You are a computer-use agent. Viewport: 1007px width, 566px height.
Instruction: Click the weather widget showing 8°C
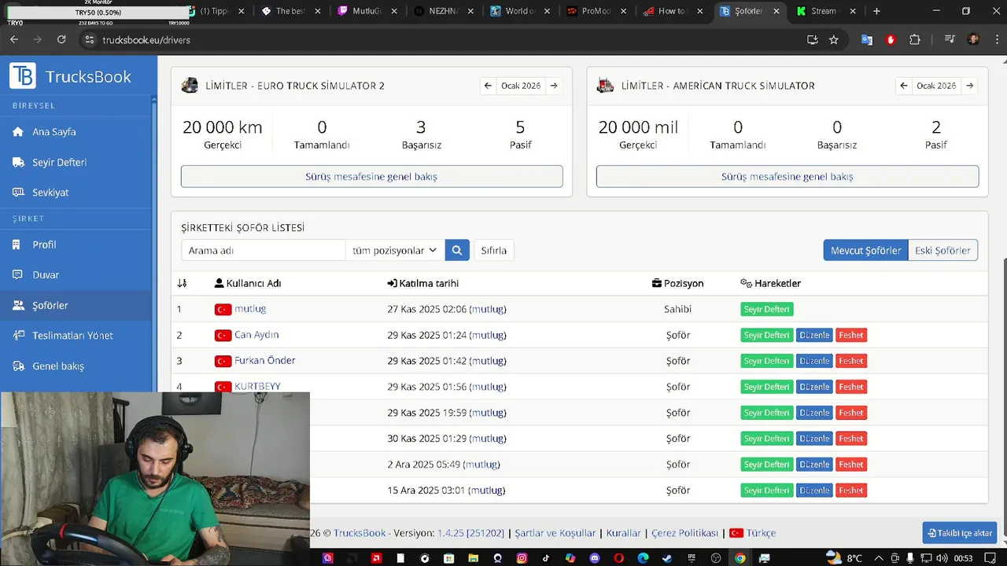point(844,558)
